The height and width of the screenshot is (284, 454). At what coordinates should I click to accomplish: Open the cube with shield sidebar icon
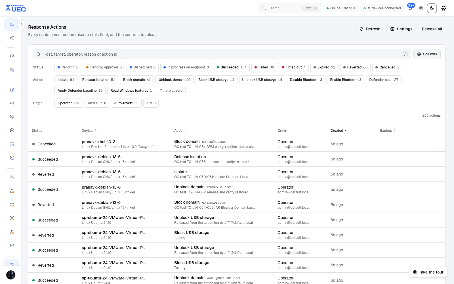point(12,158)
